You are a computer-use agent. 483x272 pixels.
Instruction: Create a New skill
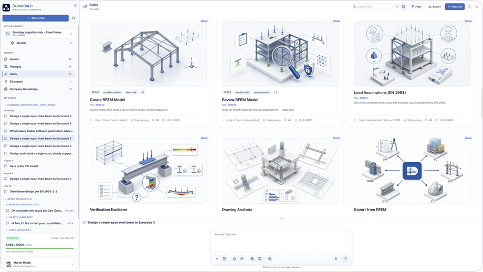coord(455,6)
